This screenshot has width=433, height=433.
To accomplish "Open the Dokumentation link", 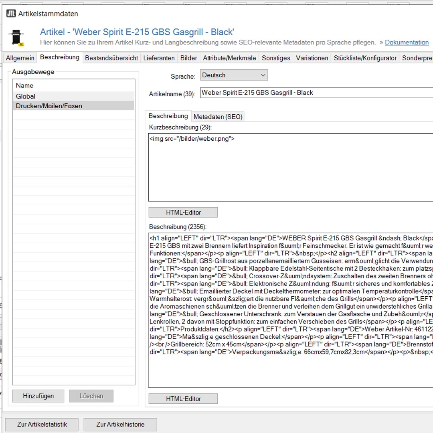I will click(x=407, y=42).
